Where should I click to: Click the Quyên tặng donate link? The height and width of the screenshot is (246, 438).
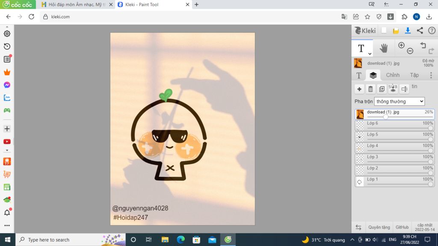coord(379,227)
